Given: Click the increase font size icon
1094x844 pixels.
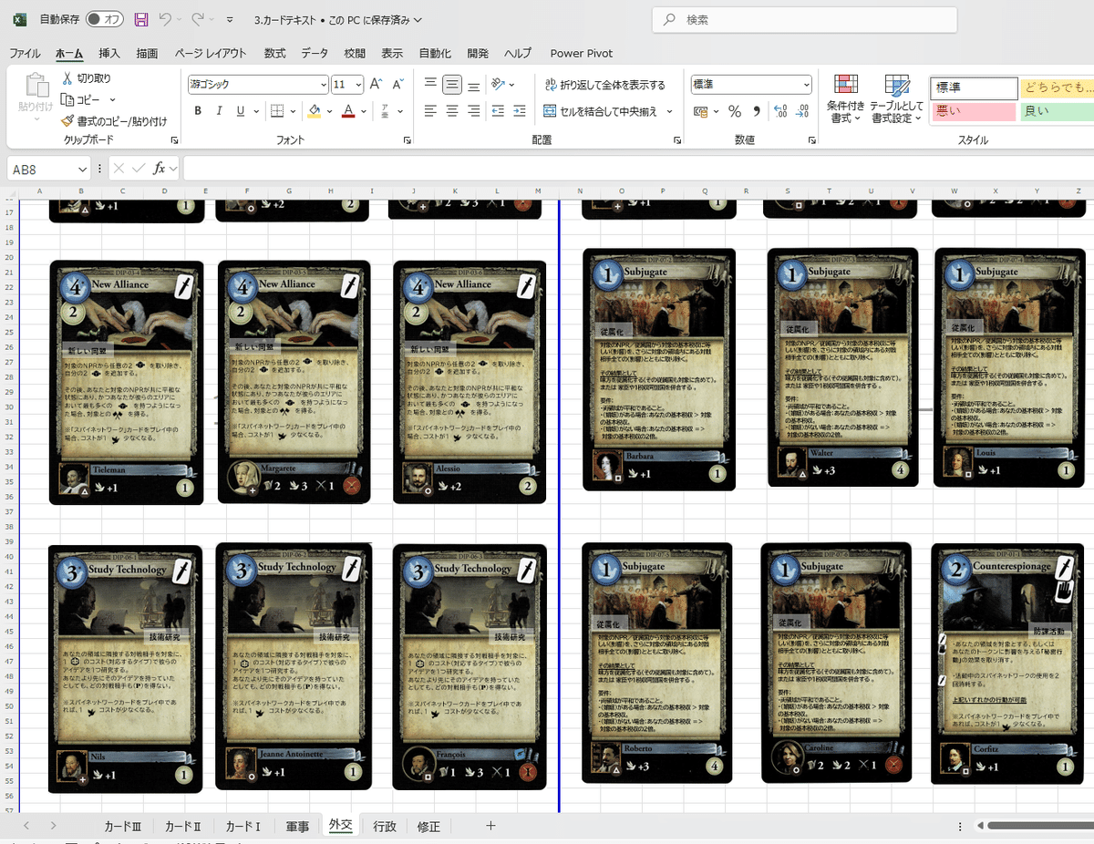Looking at the screenshot, I should [x=376, y=84].
